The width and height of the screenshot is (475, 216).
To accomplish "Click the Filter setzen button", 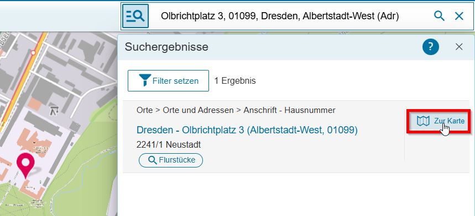I will 169,81.
